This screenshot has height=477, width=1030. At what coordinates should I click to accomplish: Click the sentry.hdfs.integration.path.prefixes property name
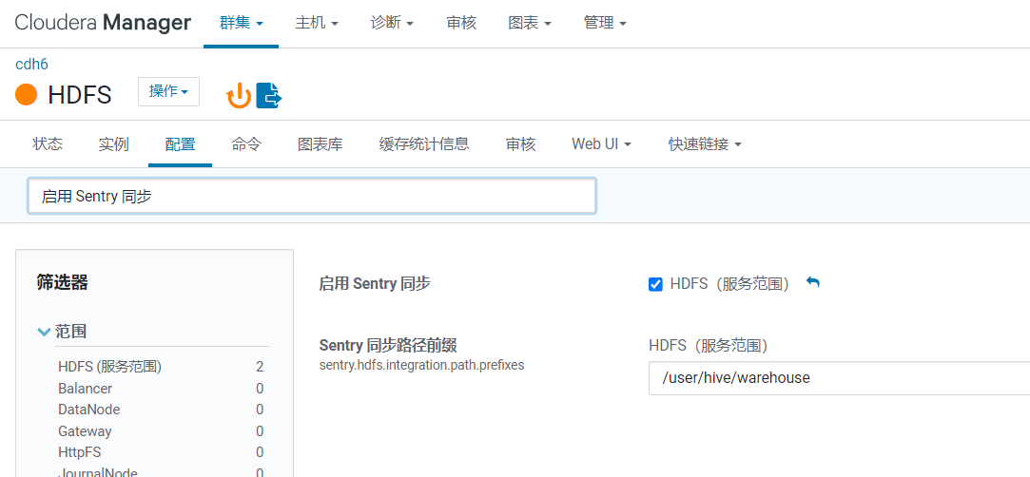pyautogui.click(x=421, y=365)
